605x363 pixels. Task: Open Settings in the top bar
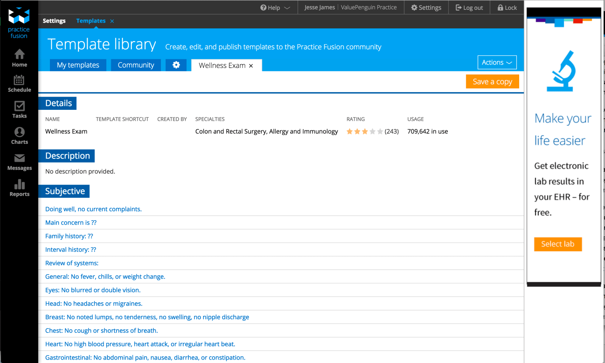[x=426, y=8]
